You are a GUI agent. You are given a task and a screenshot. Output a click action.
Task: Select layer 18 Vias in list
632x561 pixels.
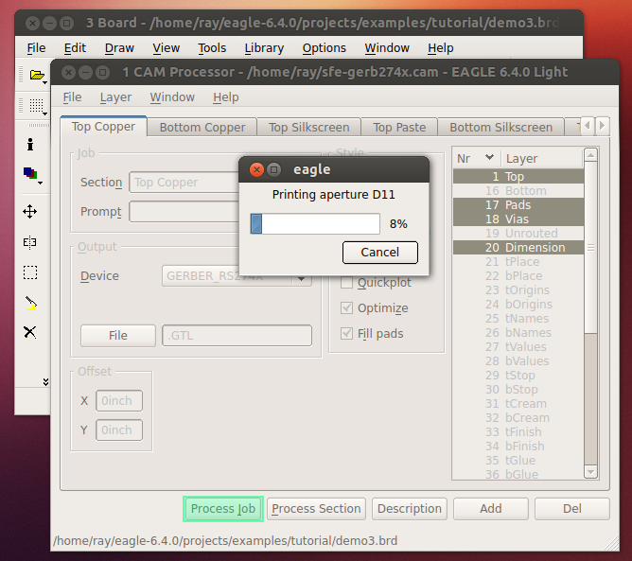[518, 219]
